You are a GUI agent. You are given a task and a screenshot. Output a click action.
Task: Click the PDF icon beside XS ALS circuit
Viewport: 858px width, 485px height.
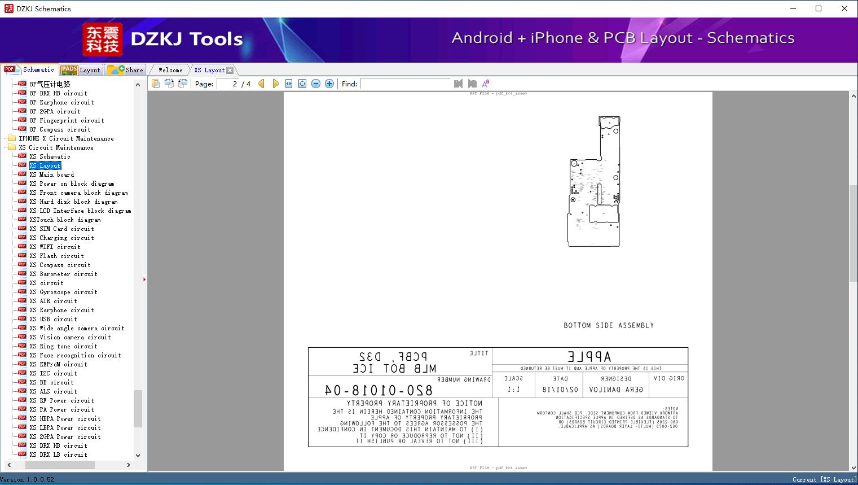click(x=22, y=391)
